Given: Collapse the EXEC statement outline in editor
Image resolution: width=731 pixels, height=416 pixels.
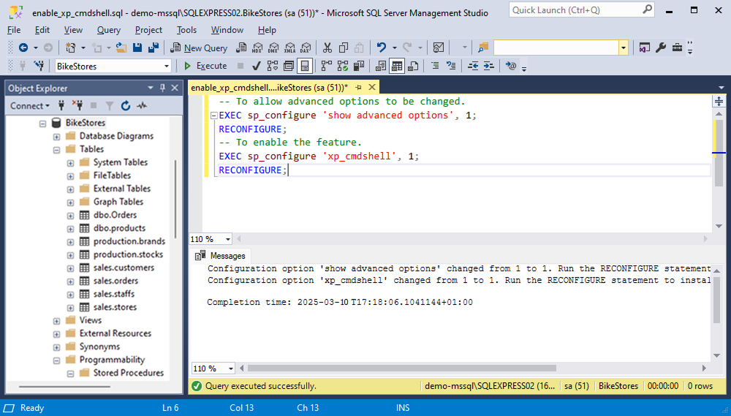Looking at the screenshot, I should (214, 116).
